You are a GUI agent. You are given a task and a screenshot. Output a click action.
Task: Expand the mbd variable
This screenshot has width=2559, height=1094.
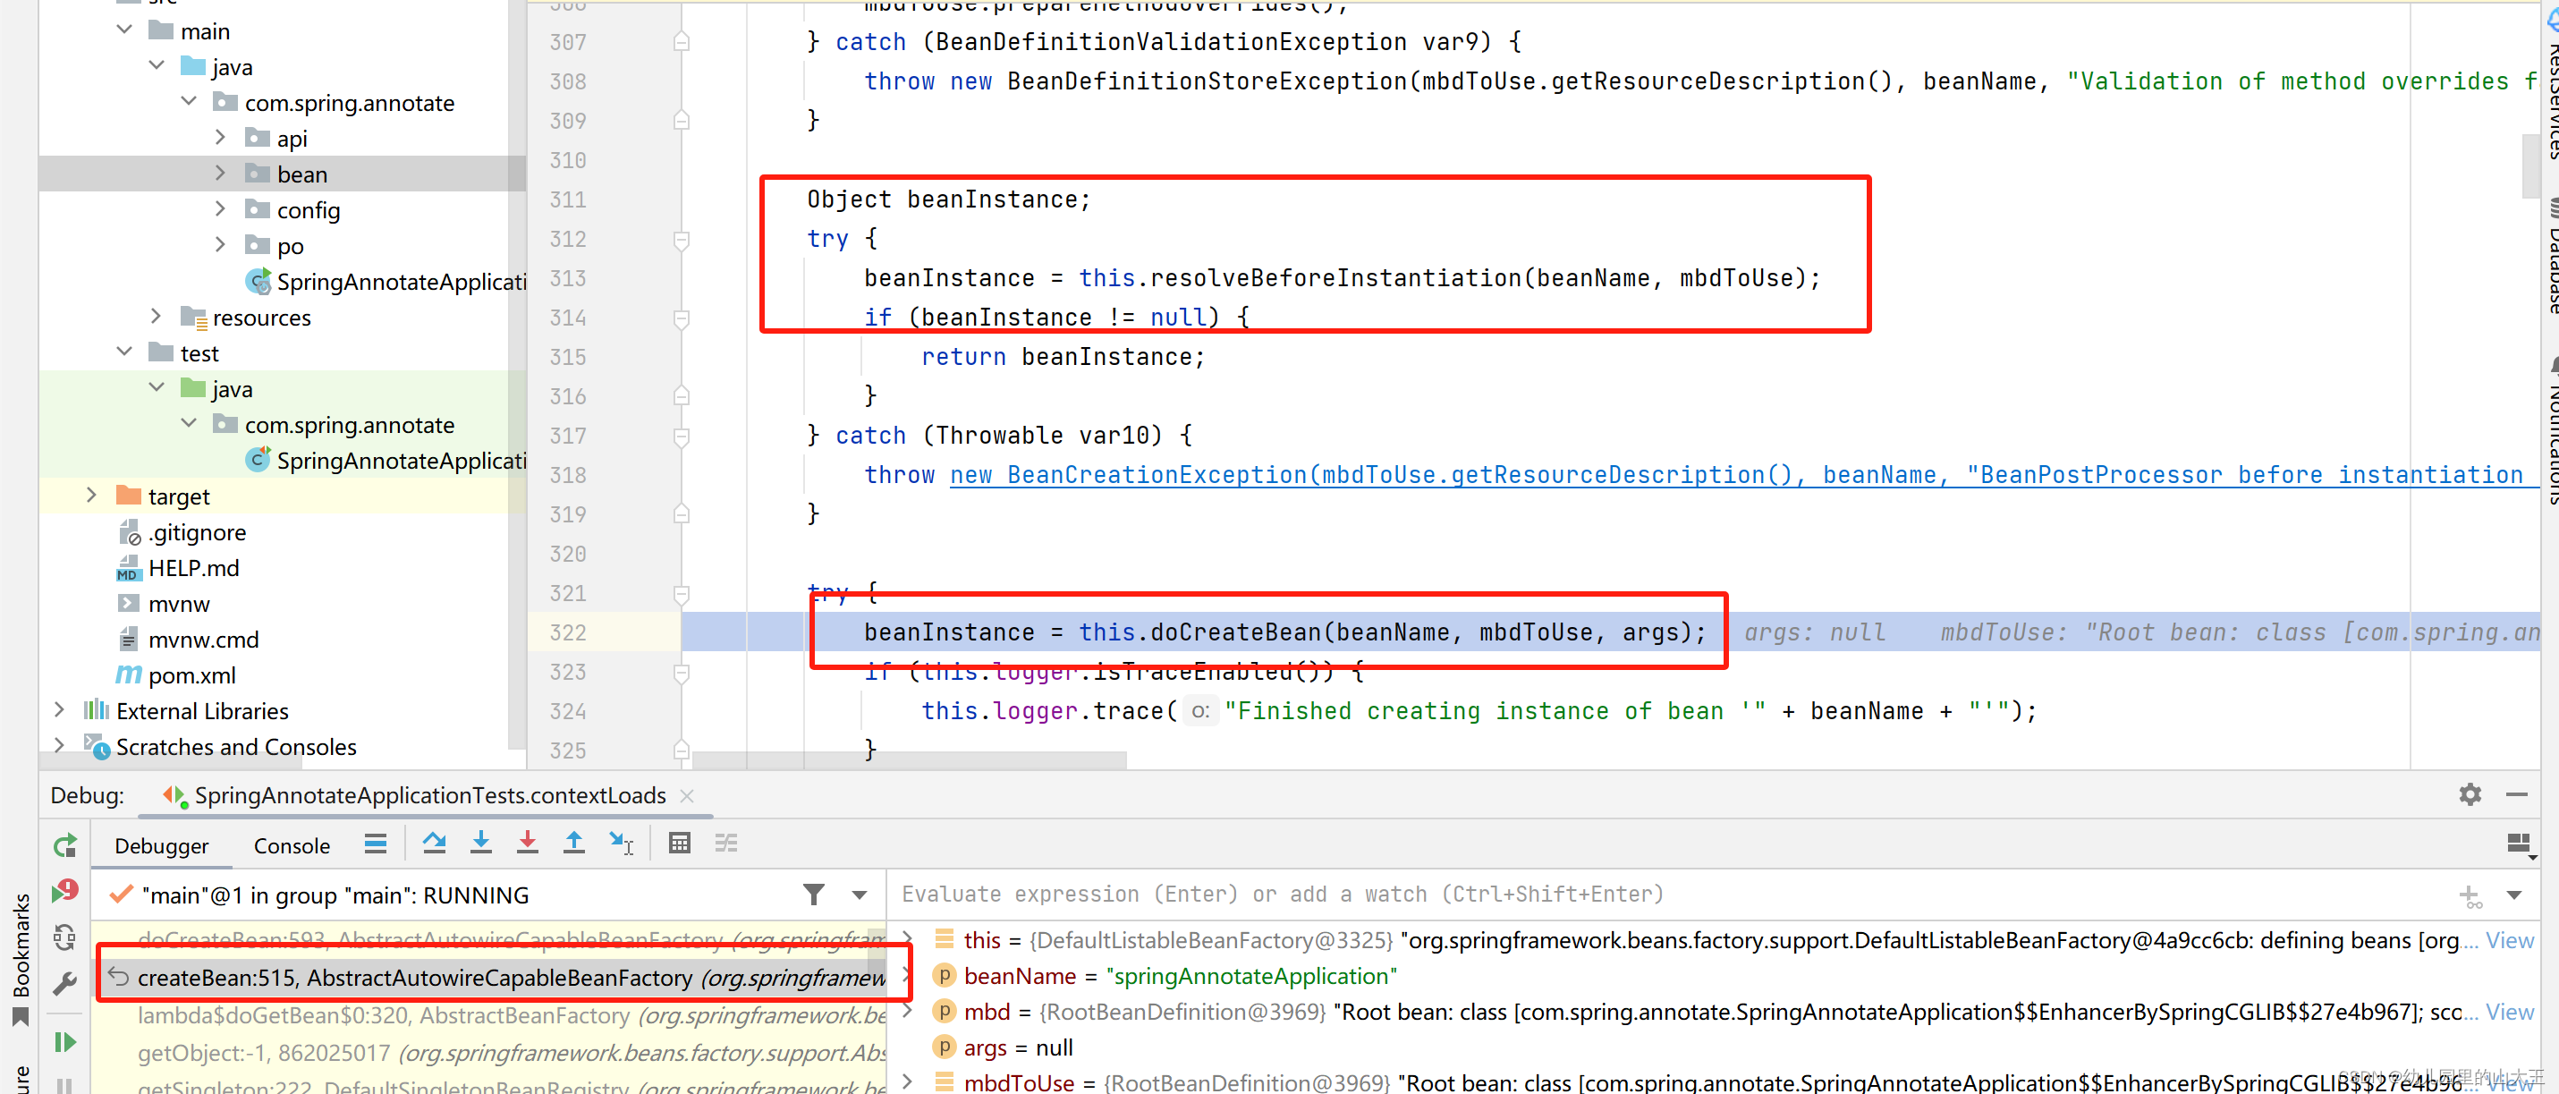click(908, 1011)
